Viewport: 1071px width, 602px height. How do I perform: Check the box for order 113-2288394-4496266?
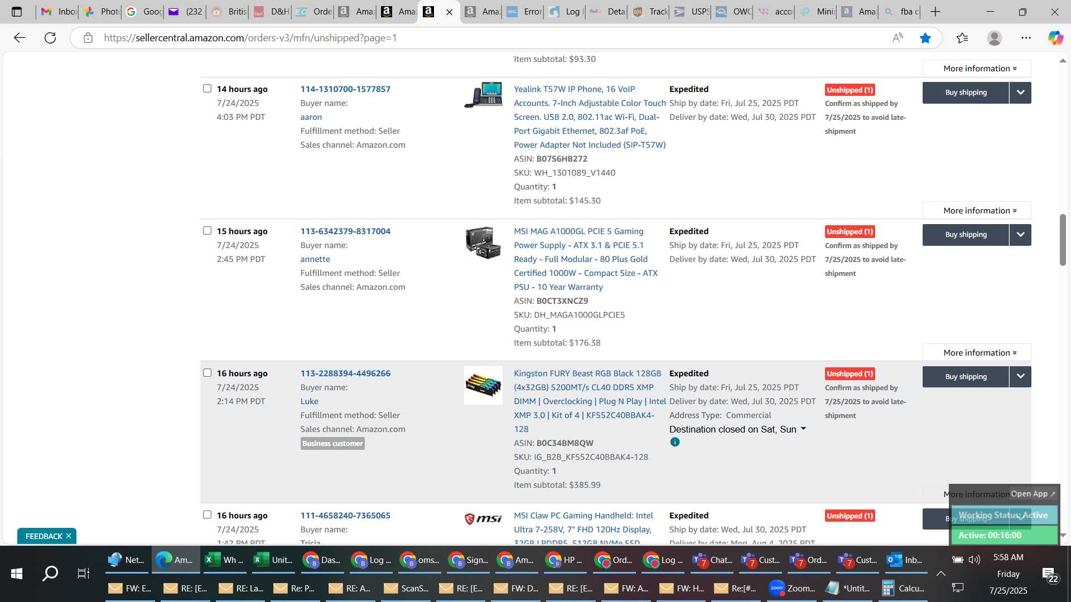(x=207, y=373)
